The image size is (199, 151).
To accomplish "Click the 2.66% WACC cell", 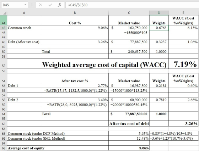I will coord(183,100).
